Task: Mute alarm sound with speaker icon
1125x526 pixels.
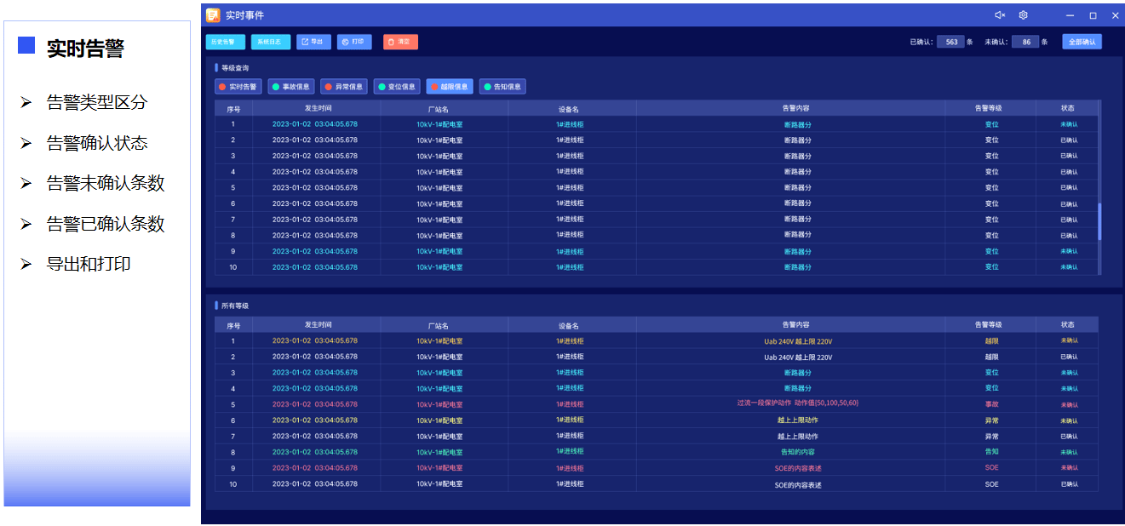Action: (x=1000, y=15)
